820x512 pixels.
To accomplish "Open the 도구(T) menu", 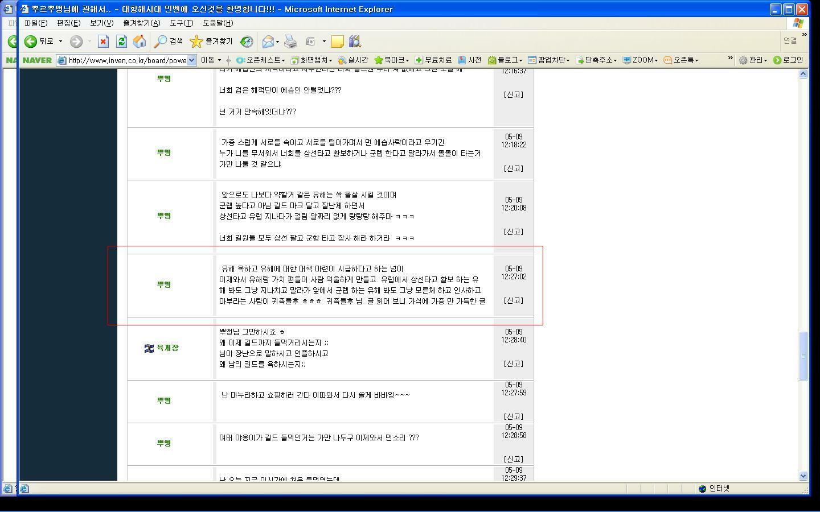I will click(x=181, y=23).
